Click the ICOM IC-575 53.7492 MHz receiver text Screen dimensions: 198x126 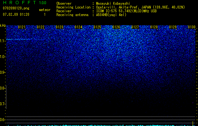[x=126, y=11]
